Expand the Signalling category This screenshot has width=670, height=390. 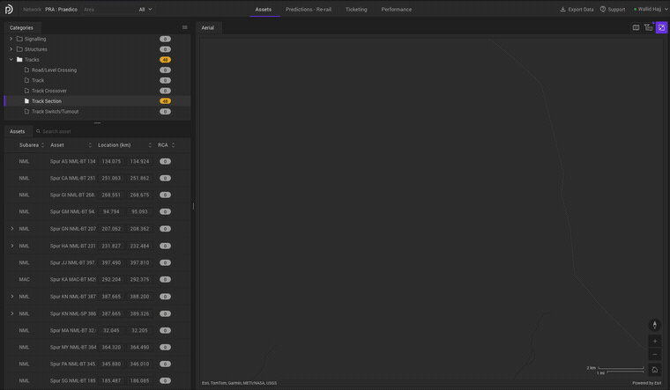coord(11,39)
